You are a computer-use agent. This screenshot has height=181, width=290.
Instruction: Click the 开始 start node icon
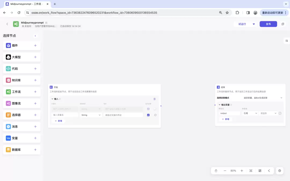pos(51,87)
